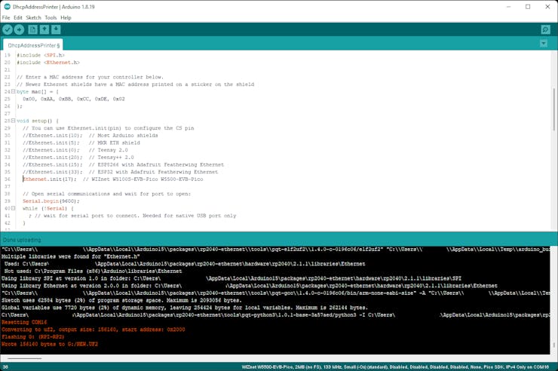The image size is (558, 371).
Task: Click the Upload sketch arrow button
Action: 19,29
